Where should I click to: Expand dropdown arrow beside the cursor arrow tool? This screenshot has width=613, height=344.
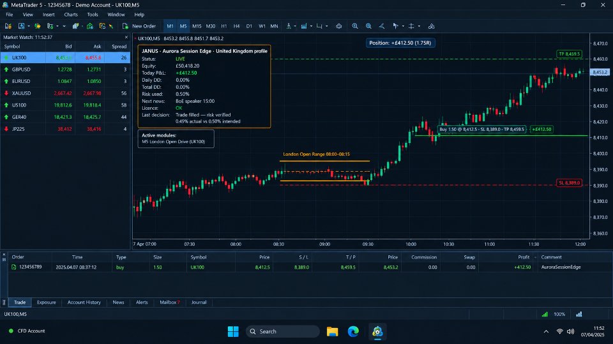tap(403, 26)
